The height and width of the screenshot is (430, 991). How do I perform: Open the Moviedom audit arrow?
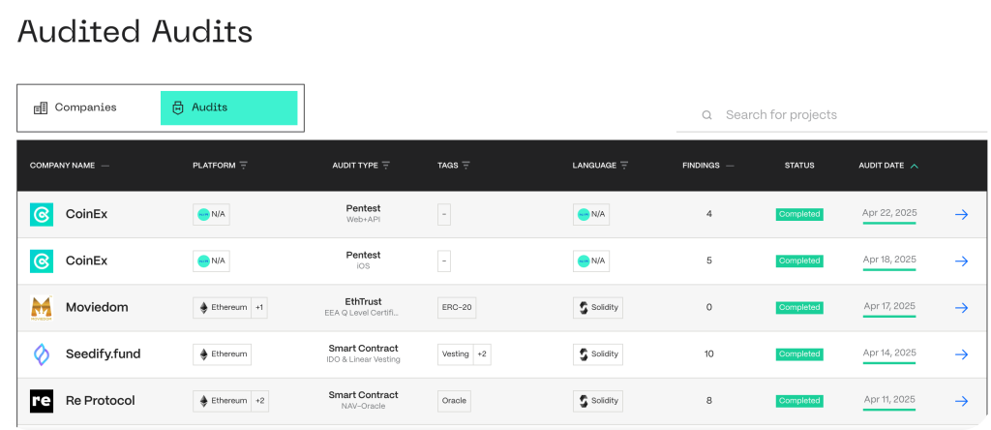[x=961, y=308]
